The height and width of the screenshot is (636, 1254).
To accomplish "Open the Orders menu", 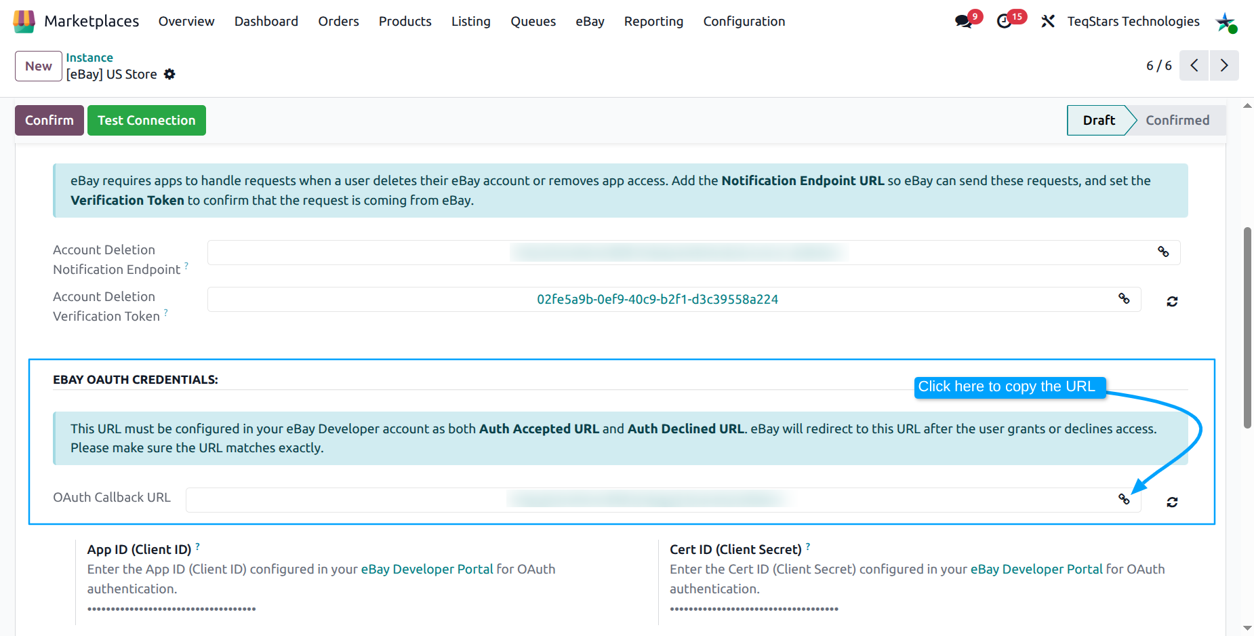I will (x=338, y=21).
